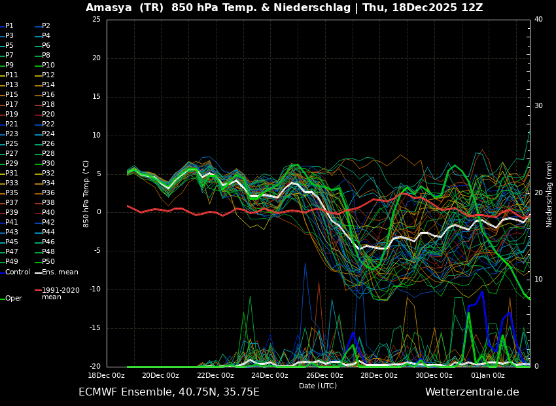Click the Control legend label

tap(18, 272)
